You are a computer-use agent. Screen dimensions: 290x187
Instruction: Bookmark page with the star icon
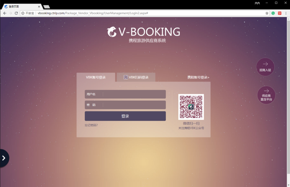267,13
